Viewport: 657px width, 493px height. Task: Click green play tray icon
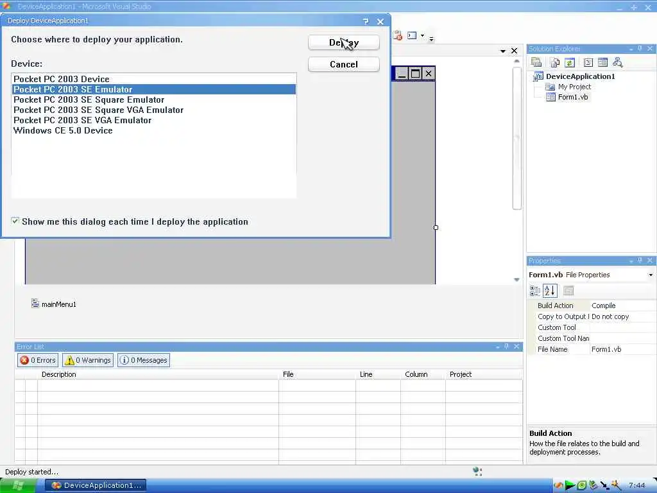(570, 485)
